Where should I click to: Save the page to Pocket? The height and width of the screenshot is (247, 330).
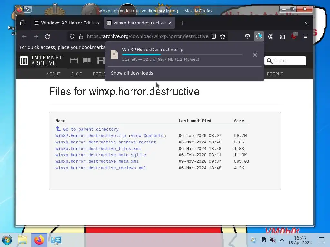[x=247, y=37]
